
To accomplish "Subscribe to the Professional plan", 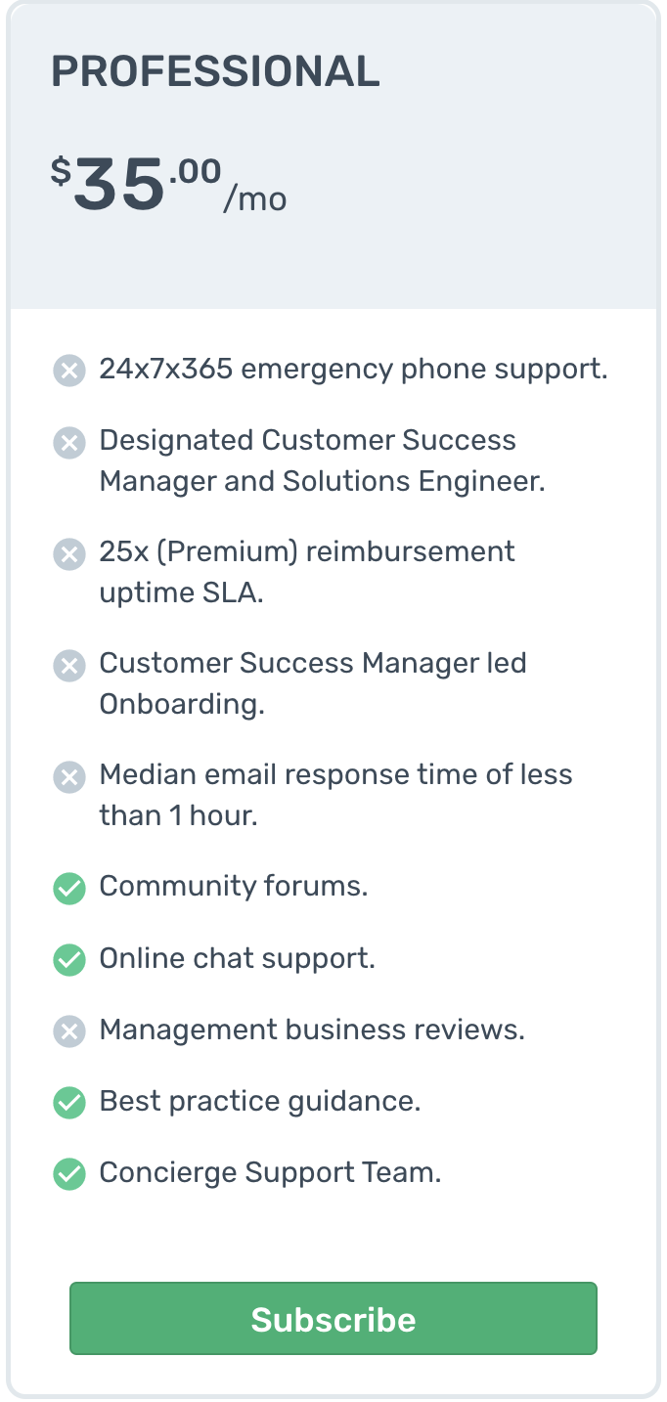I will [333, 1319].
